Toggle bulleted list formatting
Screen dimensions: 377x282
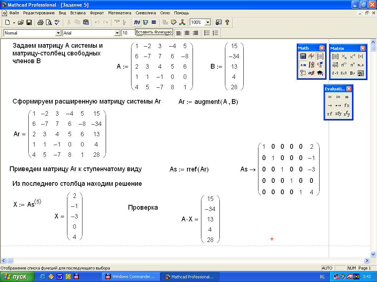[207, 33]
